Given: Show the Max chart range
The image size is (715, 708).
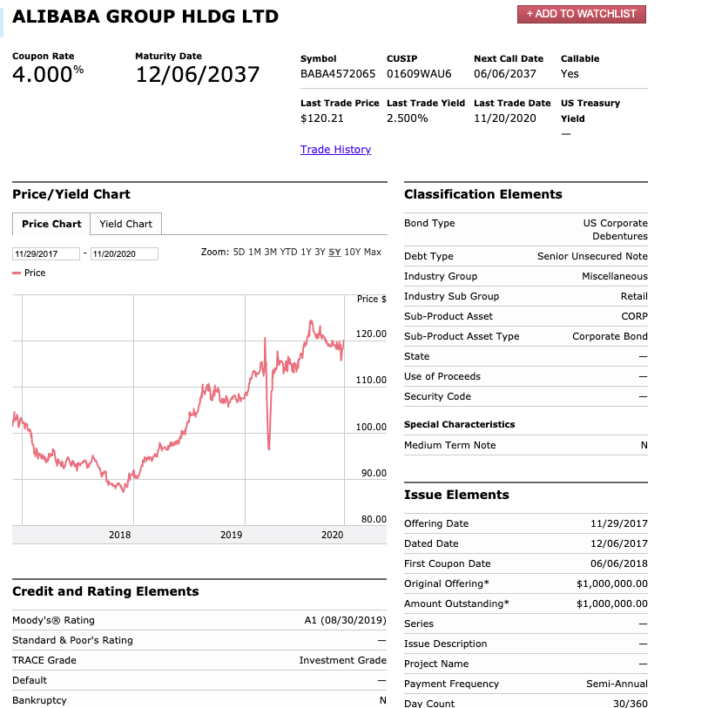Looking at the screenshot, I should [x=373, y=253].
